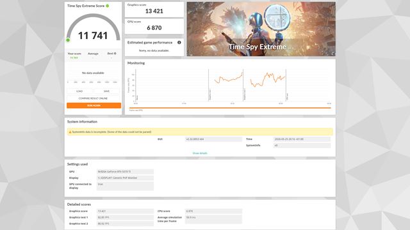Click the Time value field in System information
The height and width of the screenshot is (230, 410).
tap(302, 139)
